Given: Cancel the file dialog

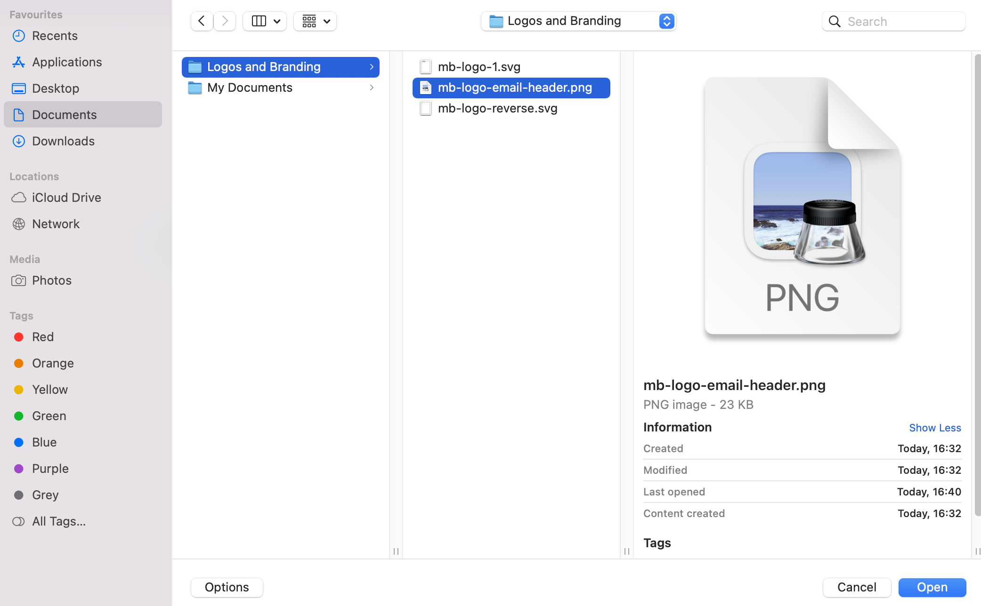Looking at the screenshot, I should pos(856,587).
